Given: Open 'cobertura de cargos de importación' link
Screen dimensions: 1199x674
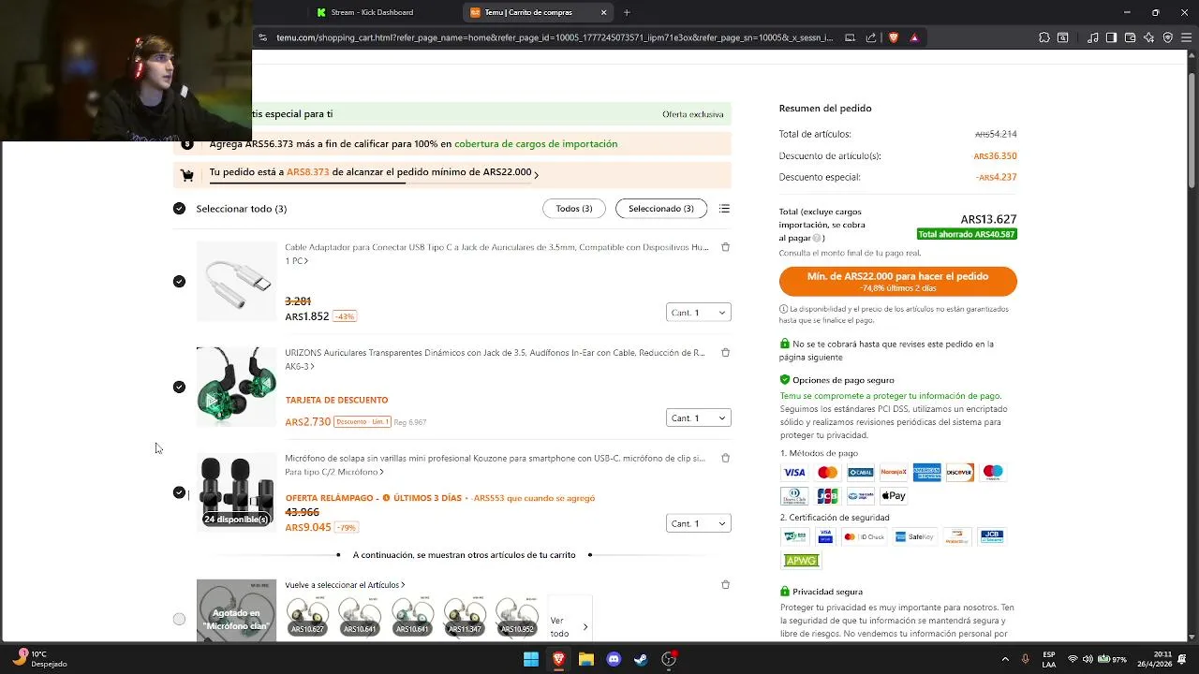Looking at the screenshot, I should [x=536, y=144].
